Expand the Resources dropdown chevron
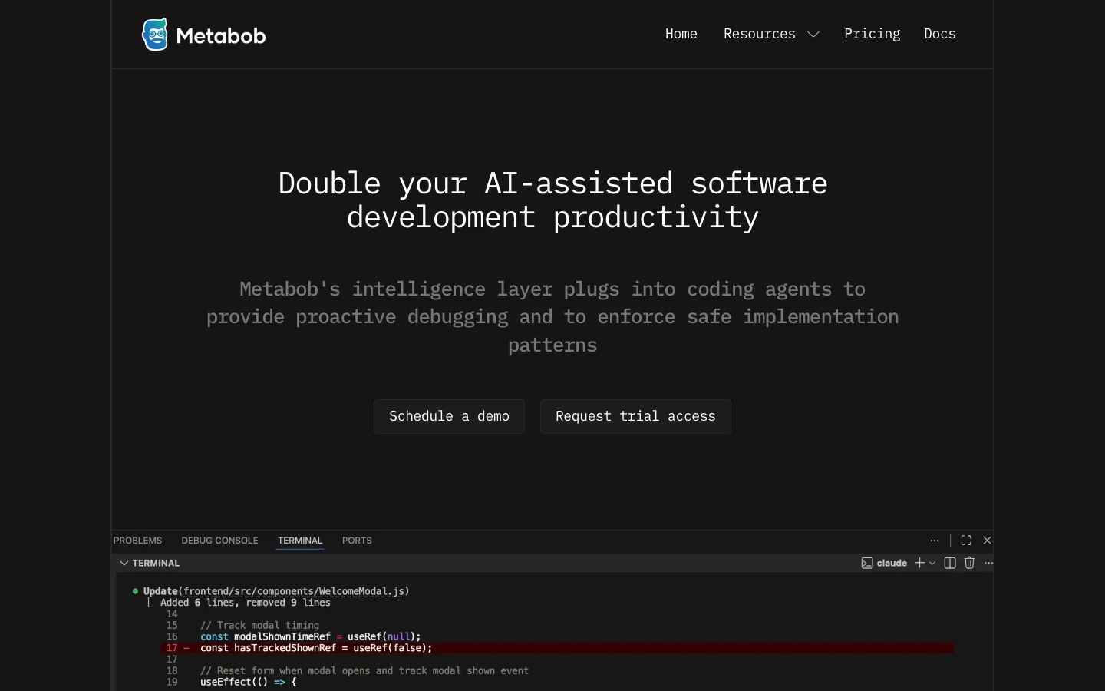Screen dimensions: 1105x691 pos(813,34)
